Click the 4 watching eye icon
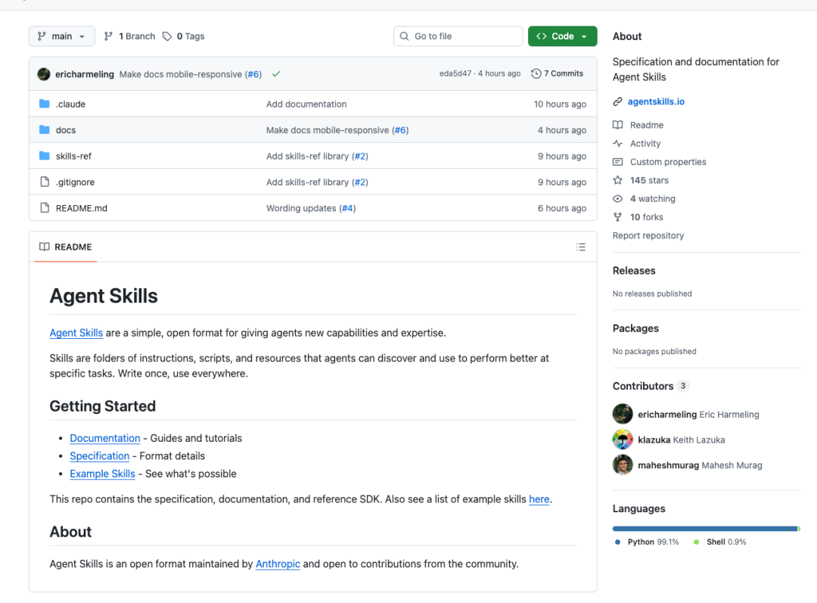This screenshot has width=817, height=603. point(618,199)
